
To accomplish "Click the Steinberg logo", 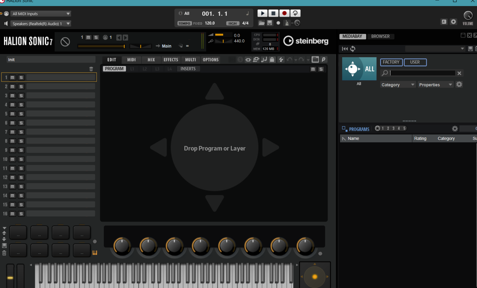I will pyautogui.click(x=306, y=41).
